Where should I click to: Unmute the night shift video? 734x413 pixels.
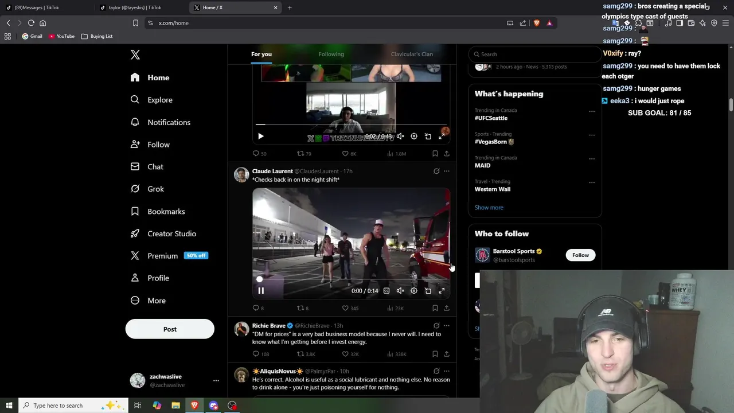[400, 291]
